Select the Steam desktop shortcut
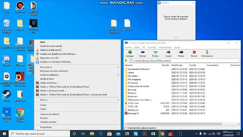The image size is (243, 137). pyautogui.click(x=6, y=96)
